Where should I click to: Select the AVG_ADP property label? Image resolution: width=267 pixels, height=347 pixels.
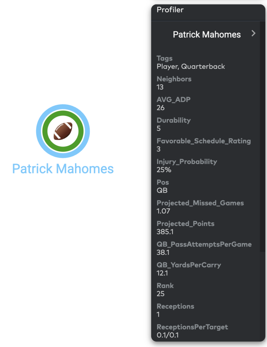click(x=173, y=99)
